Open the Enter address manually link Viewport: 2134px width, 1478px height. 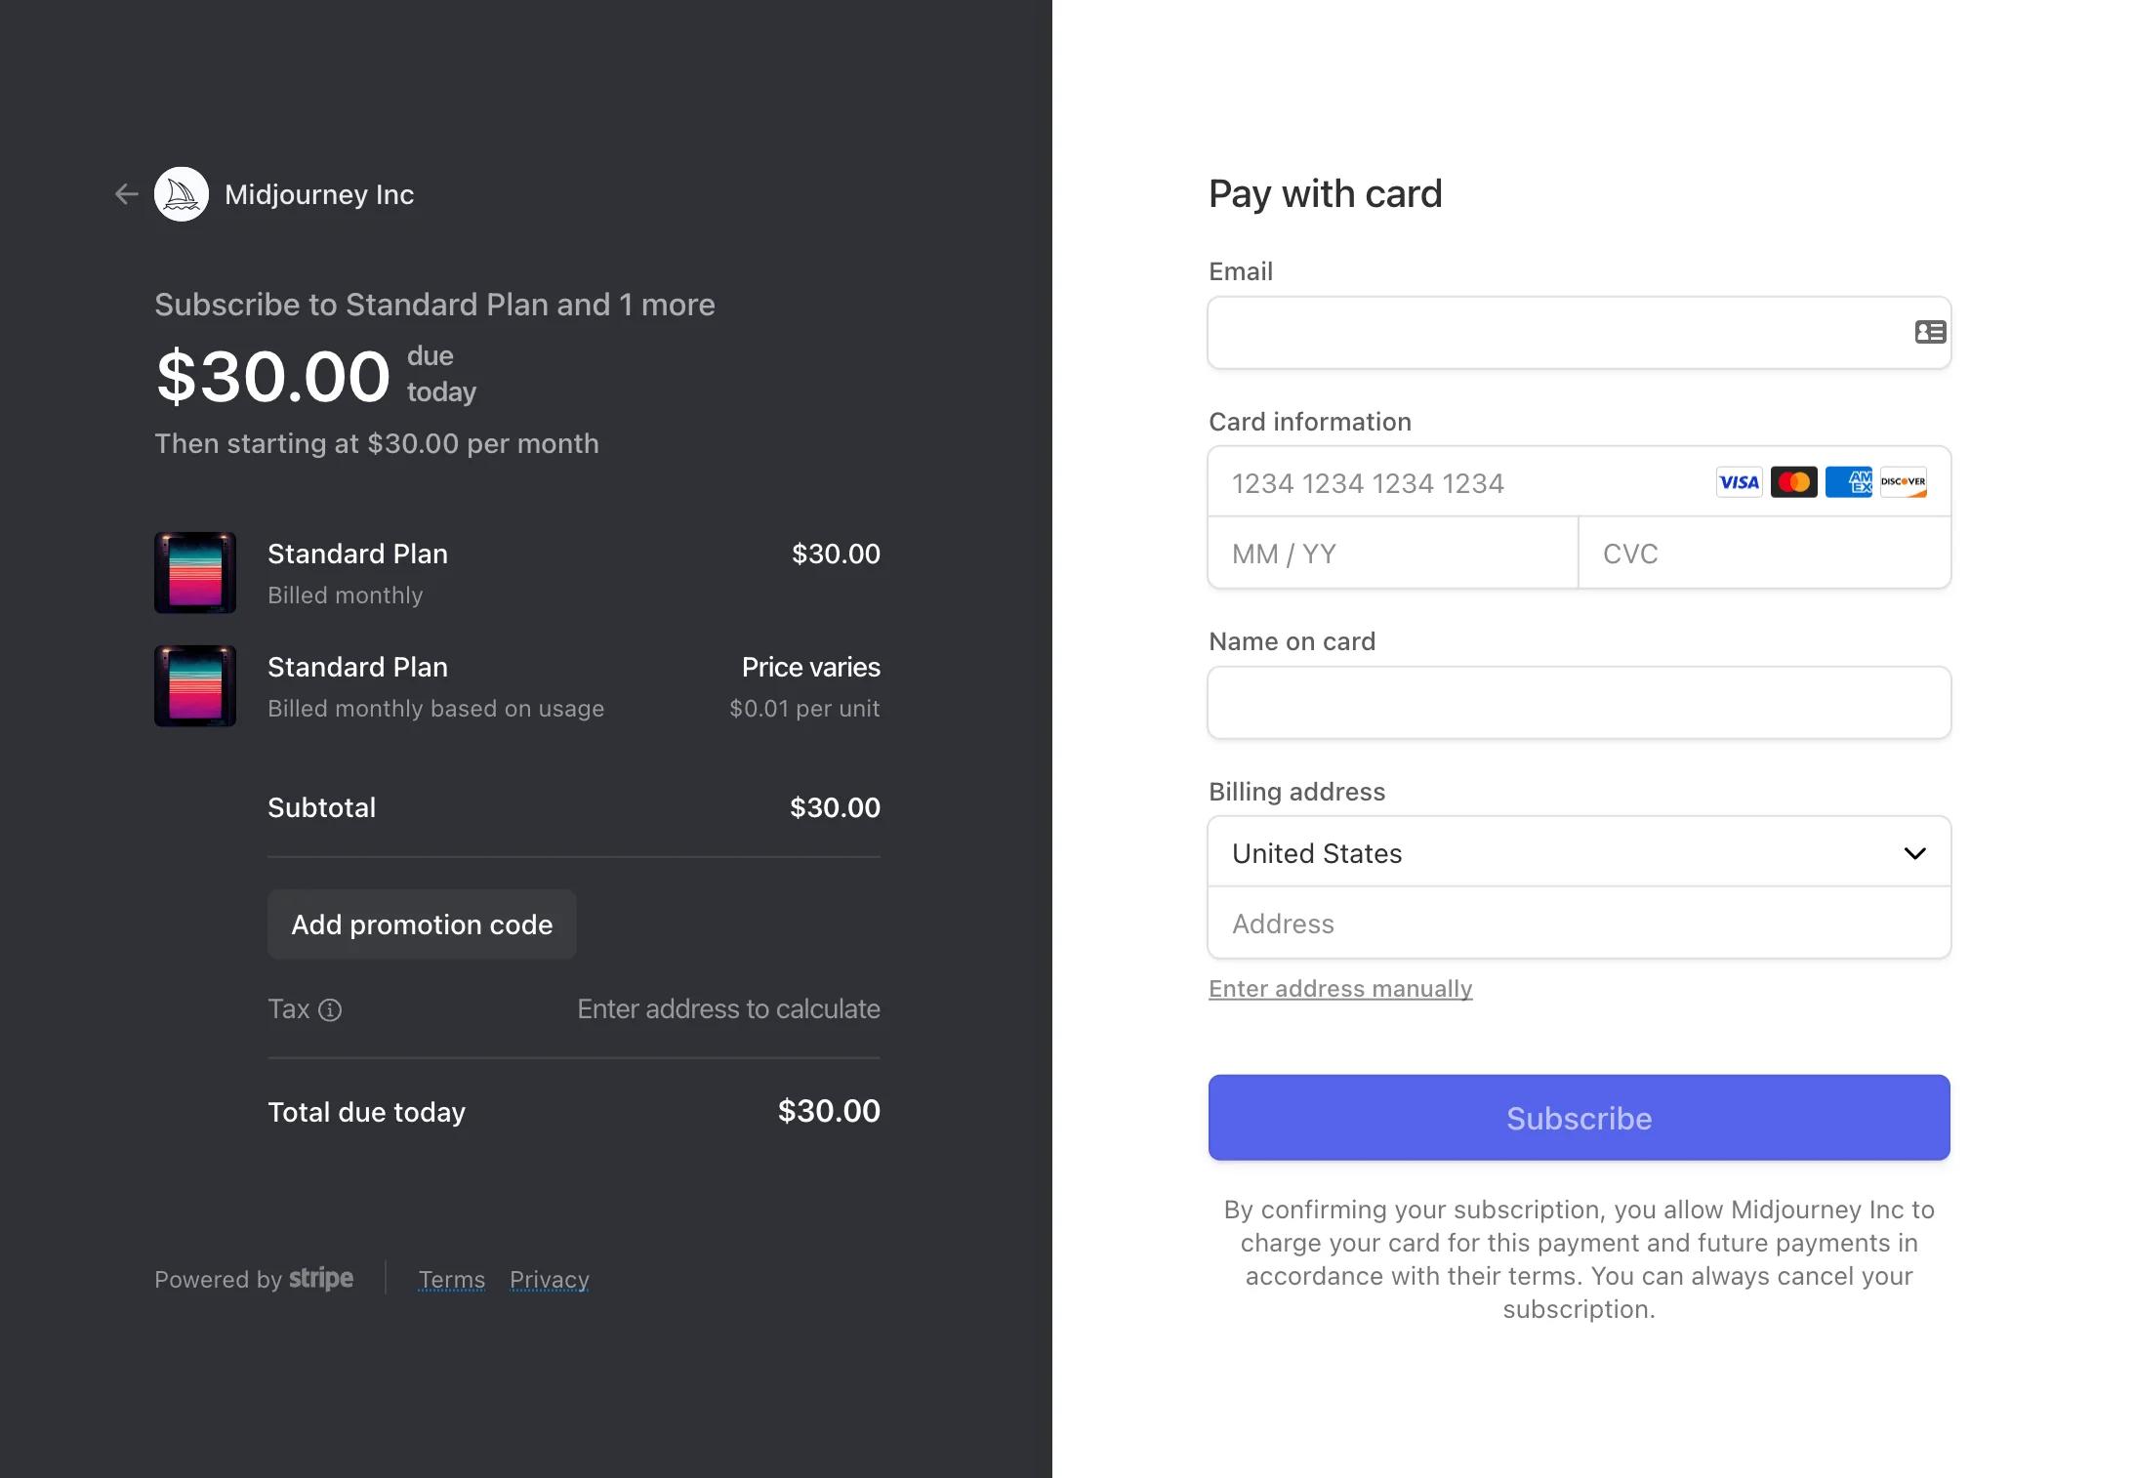[1339, 989]
